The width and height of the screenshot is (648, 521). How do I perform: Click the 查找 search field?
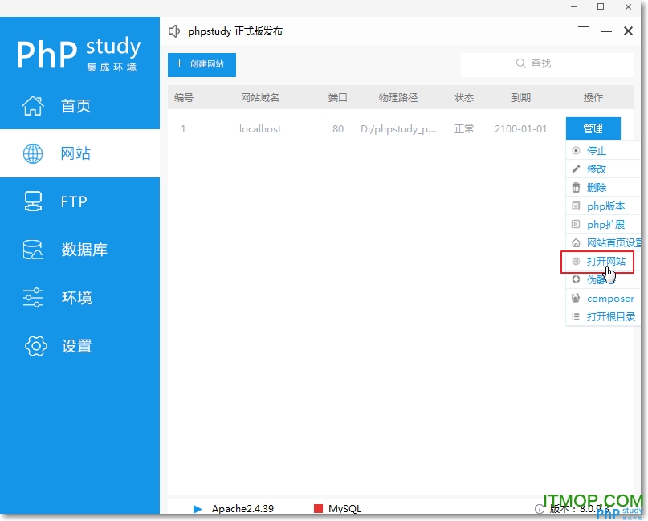[547, 63]
